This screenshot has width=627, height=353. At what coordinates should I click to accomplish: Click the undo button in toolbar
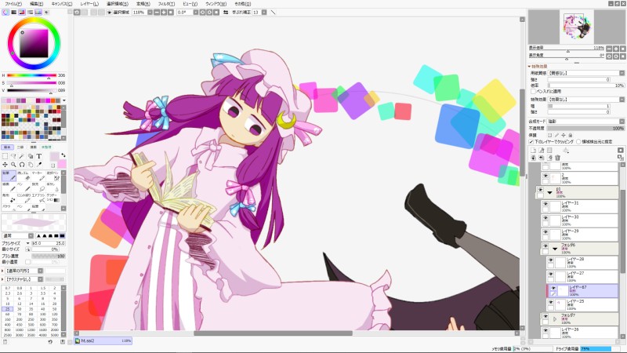(x=77, y=13)
